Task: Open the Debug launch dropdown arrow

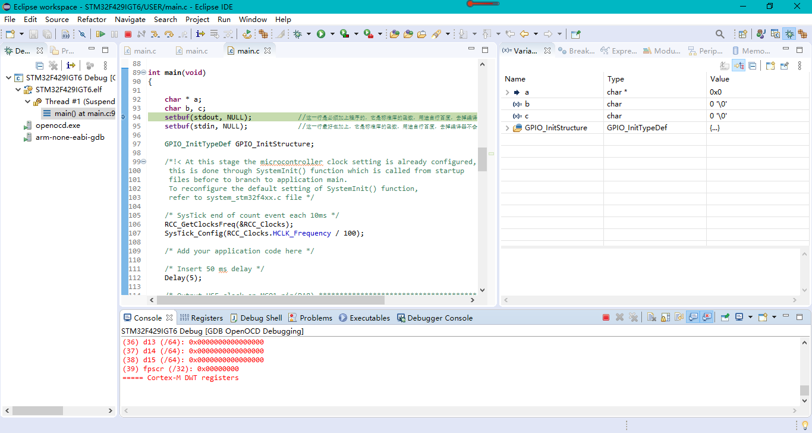Action: (x=309, y=34)
